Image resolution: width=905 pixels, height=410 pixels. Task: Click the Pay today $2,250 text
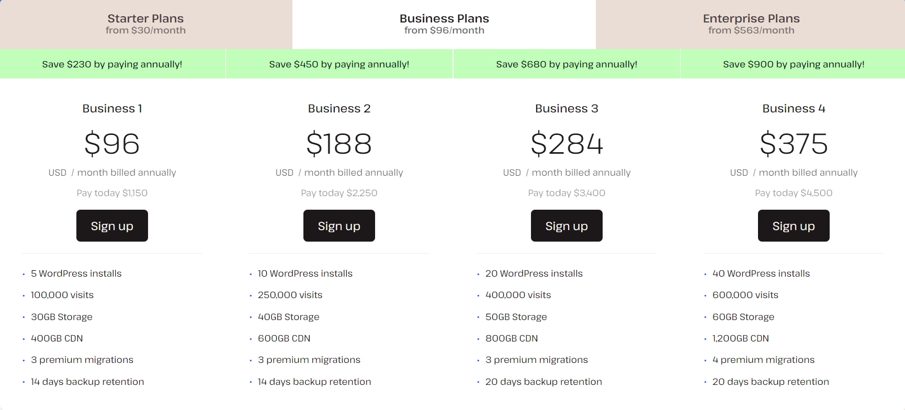(x=338, y=192)
